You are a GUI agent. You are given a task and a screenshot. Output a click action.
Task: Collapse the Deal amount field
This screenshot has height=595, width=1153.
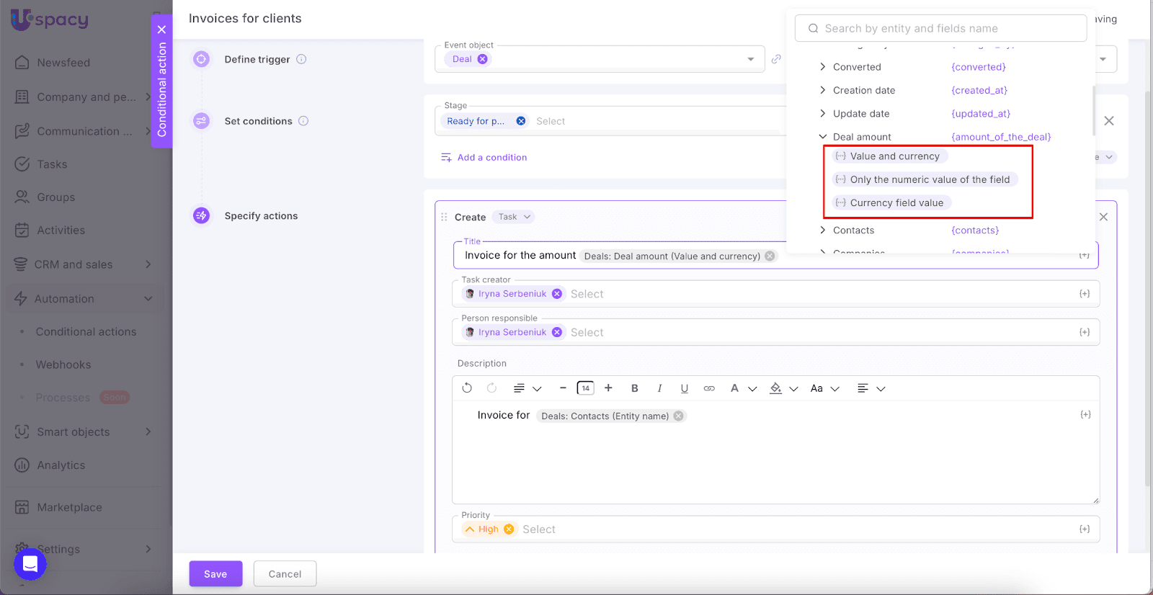point(822,137)
